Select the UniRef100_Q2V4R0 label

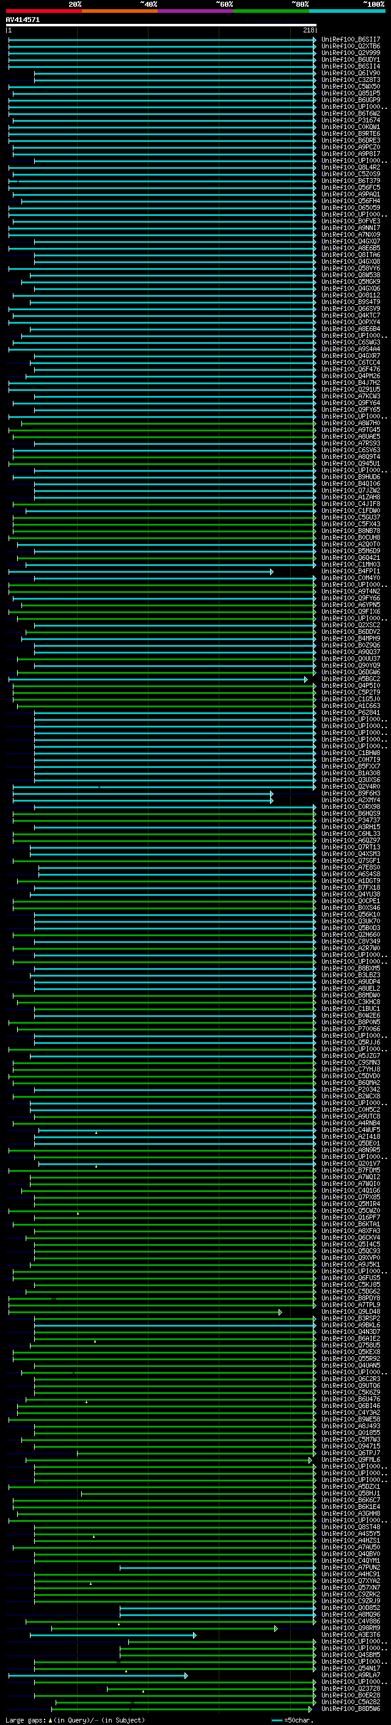pyautogui.click(x=351, y=787)
